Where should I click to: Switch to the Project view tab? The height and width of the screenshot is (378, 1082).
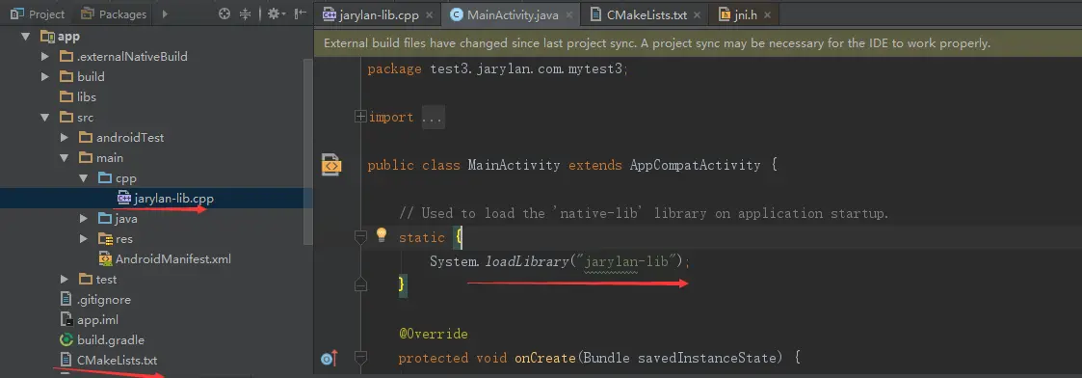[x=38, y=13]
